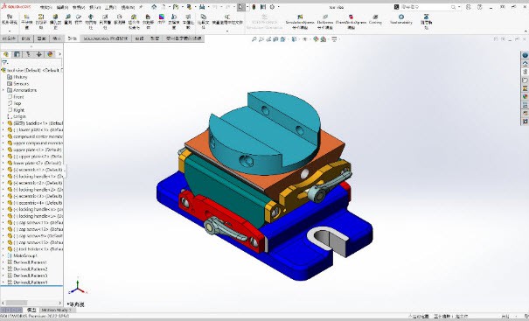
Task: Select the DisplayManager color ball tab icon
Action: click(x=50, y=54)
